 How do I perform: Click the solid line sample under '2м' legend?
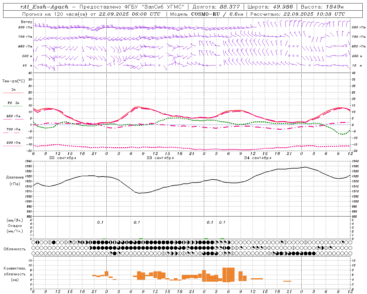13,93
